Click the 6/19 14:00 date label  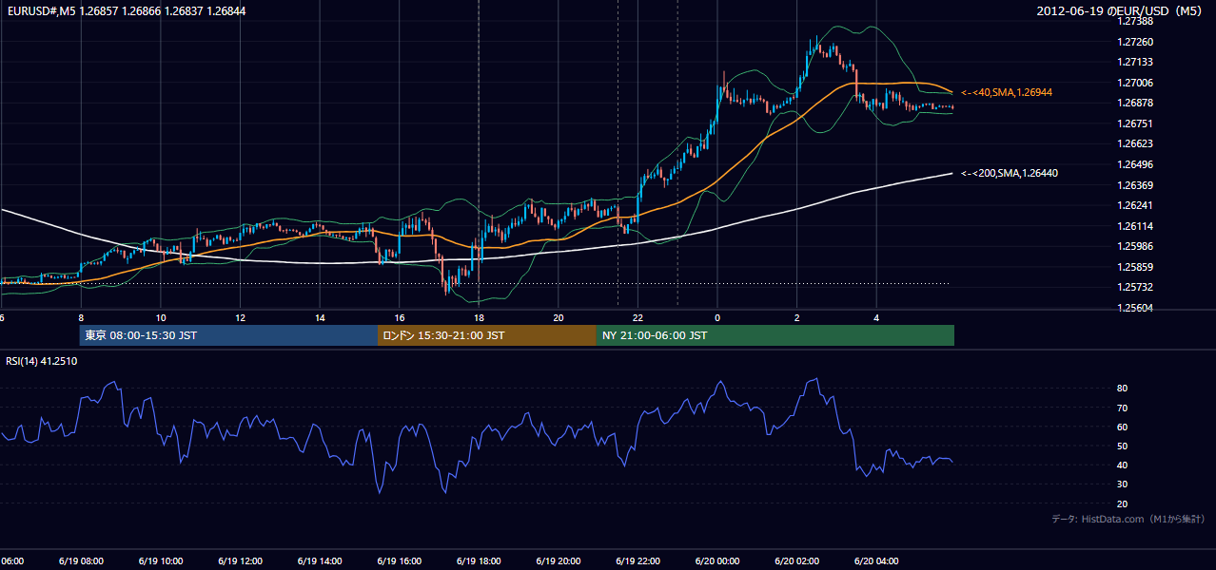tap(320, 560)
